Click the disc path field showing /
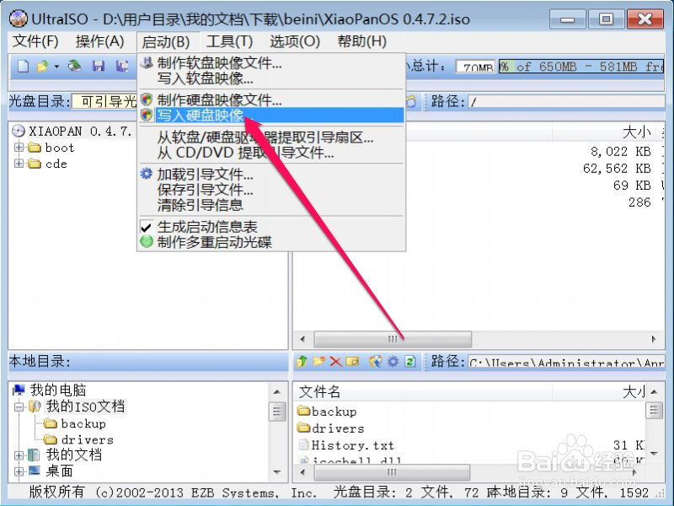The image size is (674, 506). pos(566,101)
